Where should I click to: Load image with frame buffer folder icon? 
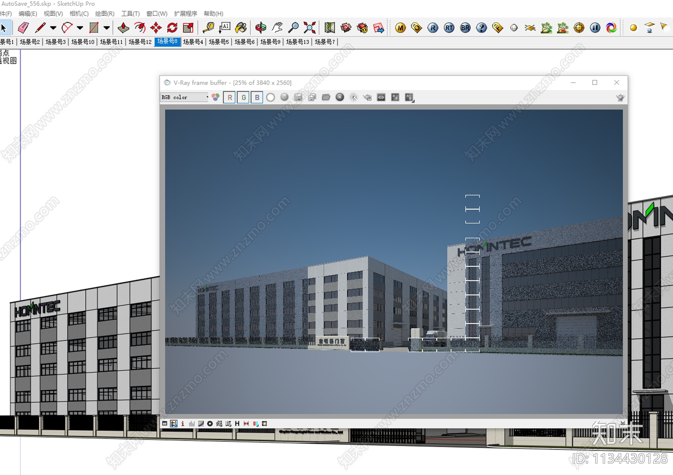[x=326, y=97]
